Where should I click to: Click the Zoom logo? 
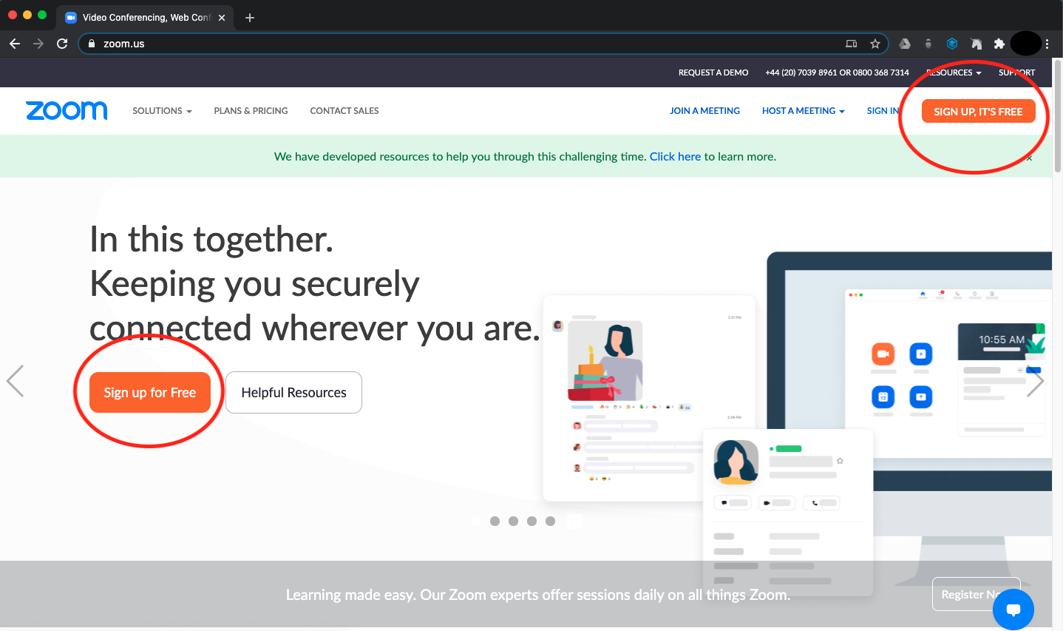(x=67, y=110)
